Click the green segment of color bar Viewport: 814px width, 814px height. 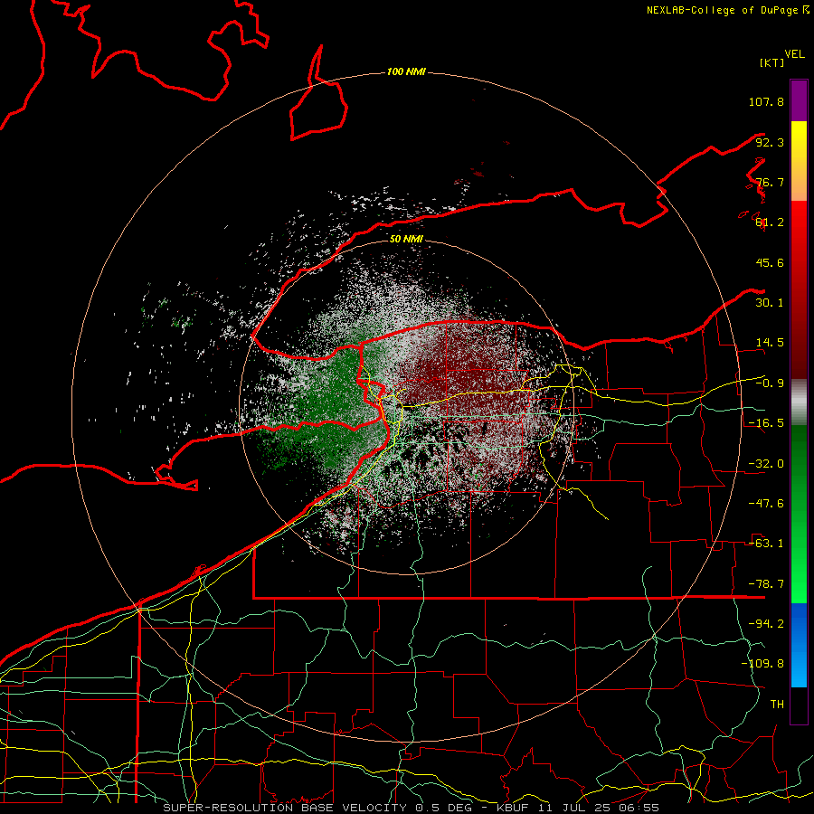(x=799, y=514)
